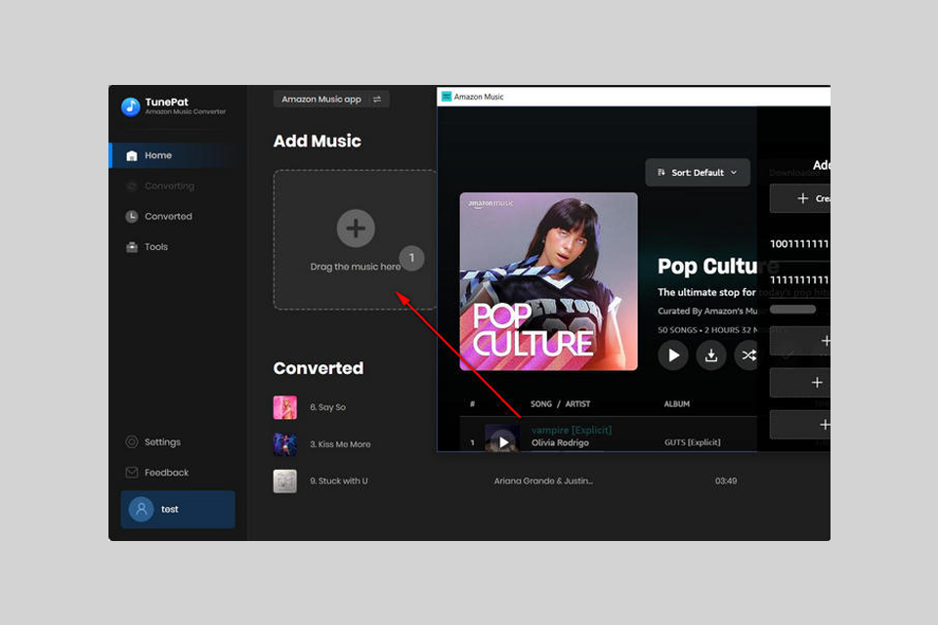938x625 pixels.
Task: Click Olivia Rodrigo artist name
Action: click(560, 442)
